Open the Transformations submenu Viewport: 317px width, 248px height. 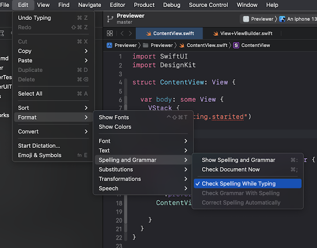pyautogui.click(x=143, y=179)
